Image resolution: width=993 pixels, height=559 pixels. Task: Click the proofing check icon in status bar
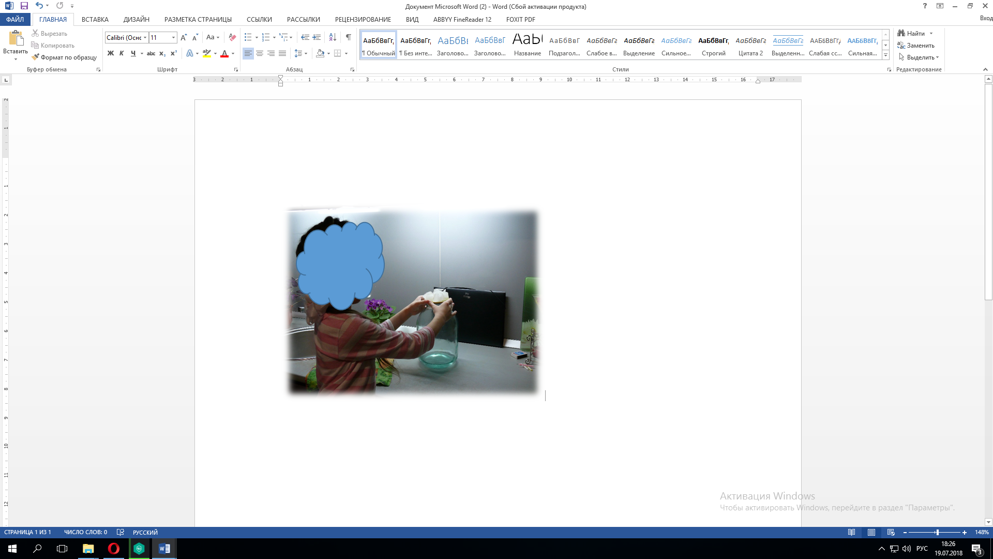pos(121,532)
